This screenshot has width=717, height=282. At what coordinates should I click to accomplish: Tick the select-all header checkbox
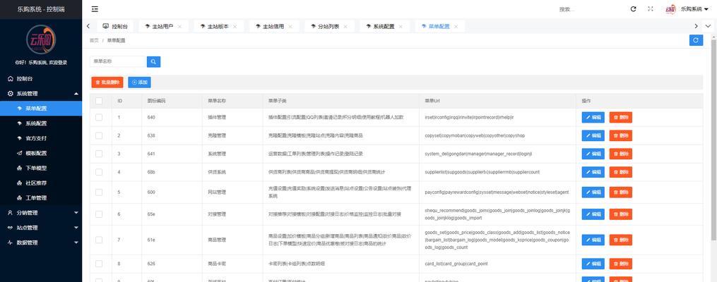(99, 101)
